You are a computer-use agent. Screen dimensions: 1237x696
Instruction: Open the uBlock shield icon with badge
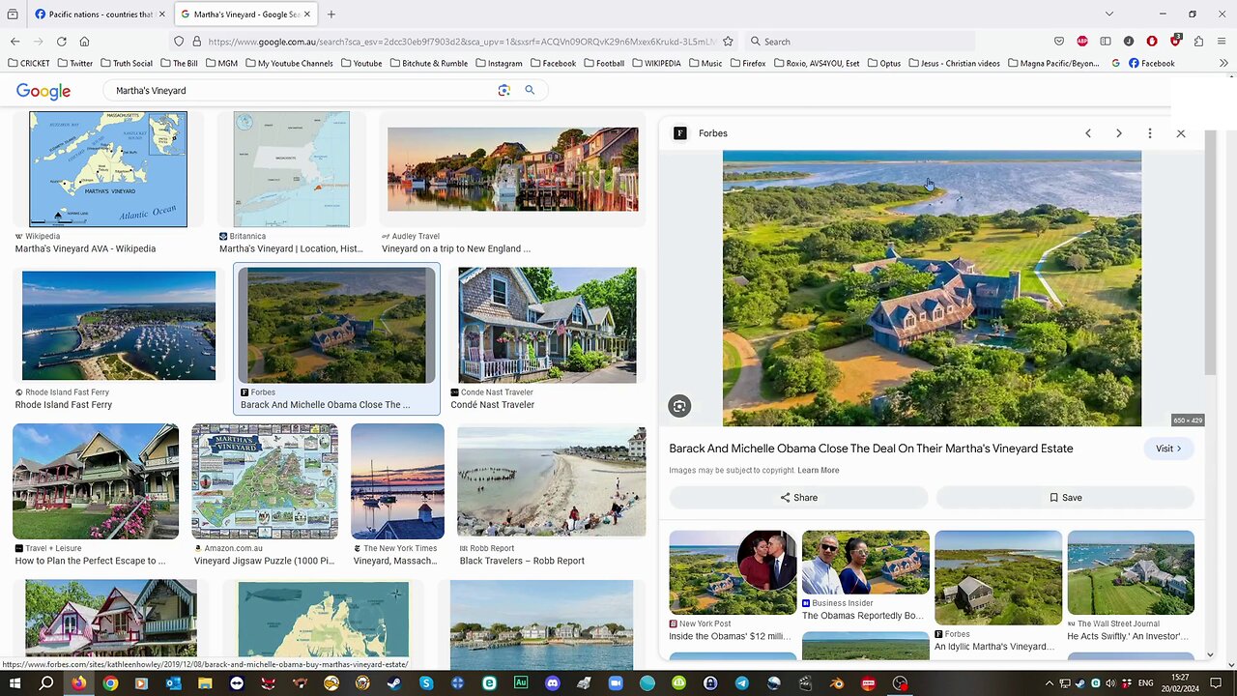coord(1175,41)
